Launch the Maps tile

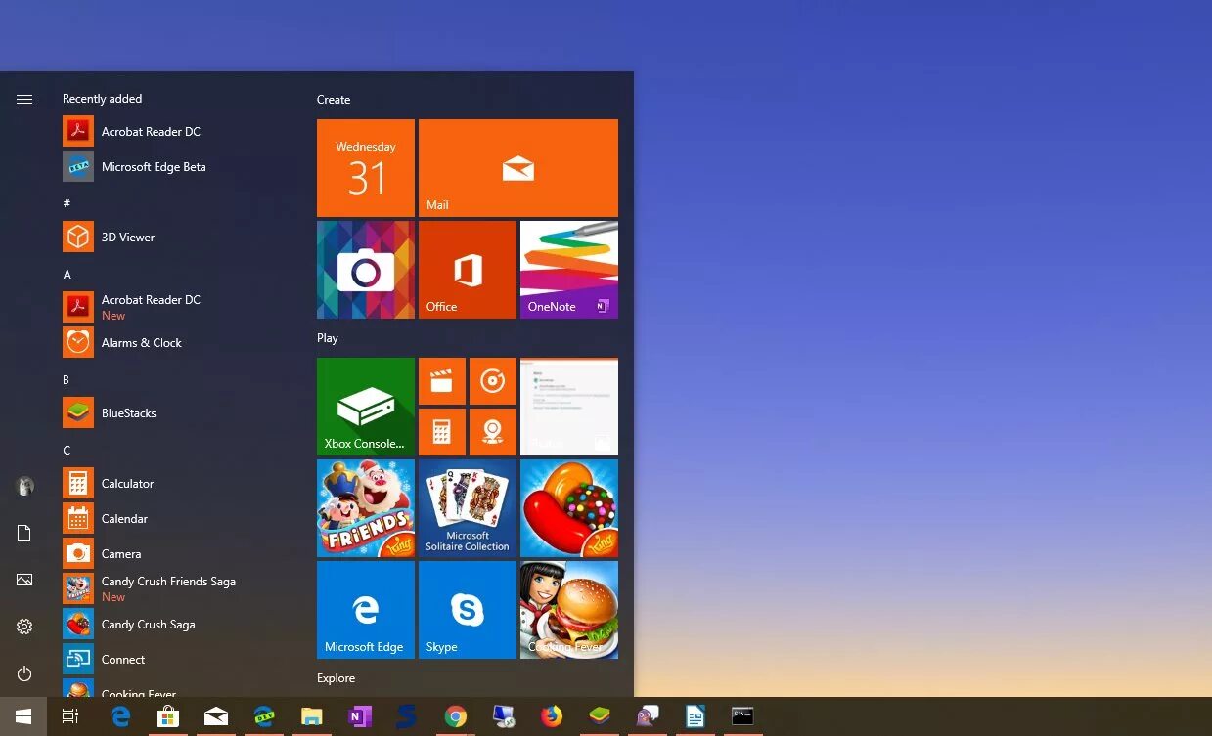tap(492, 431)
